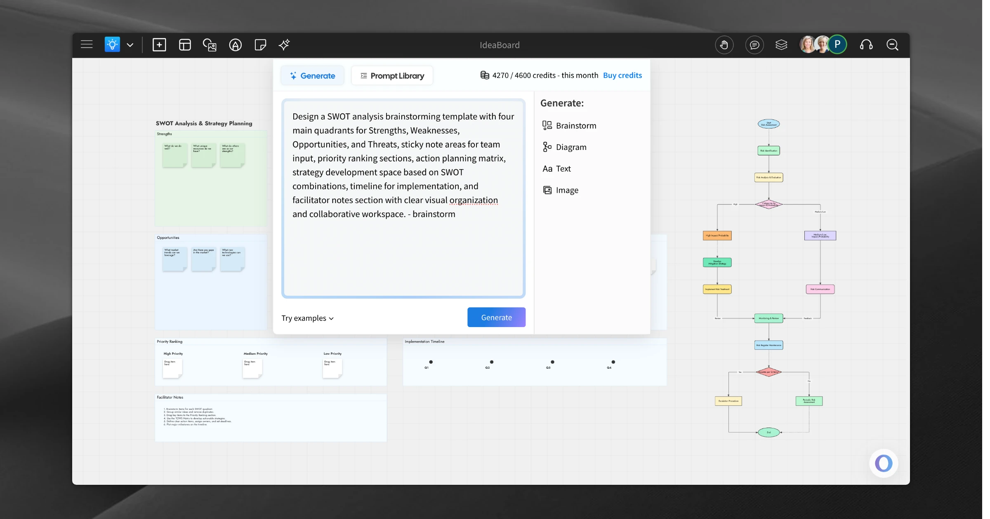Select Text generate option

click(556, 169)
